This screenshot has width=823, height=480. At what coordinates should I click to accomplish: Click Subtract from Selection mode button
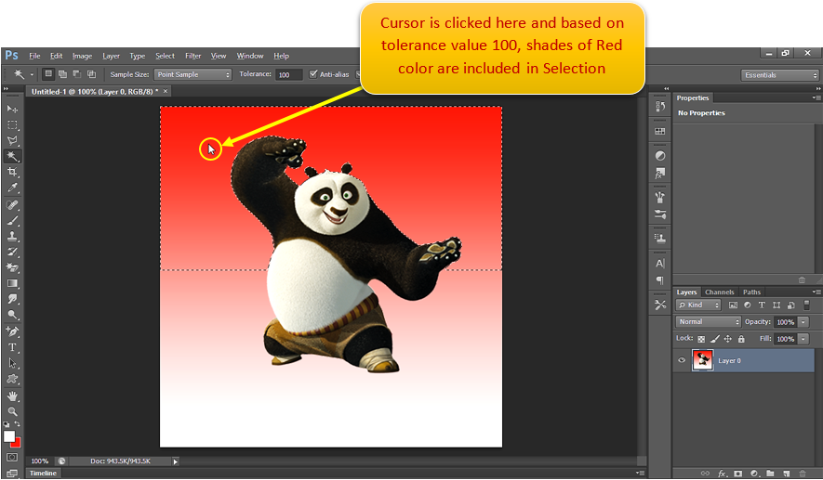[76, 74]
